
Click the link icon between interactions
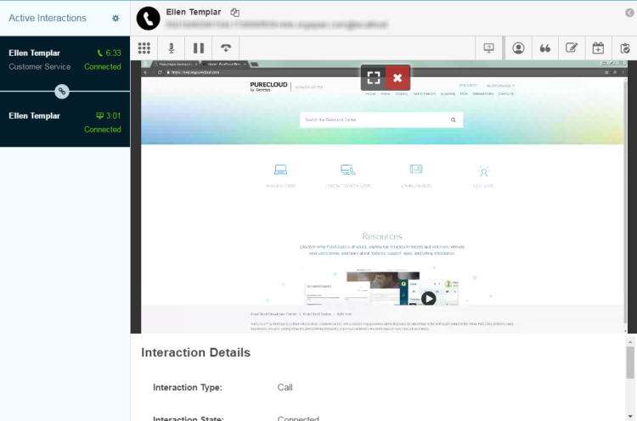(x=61, y=91)
